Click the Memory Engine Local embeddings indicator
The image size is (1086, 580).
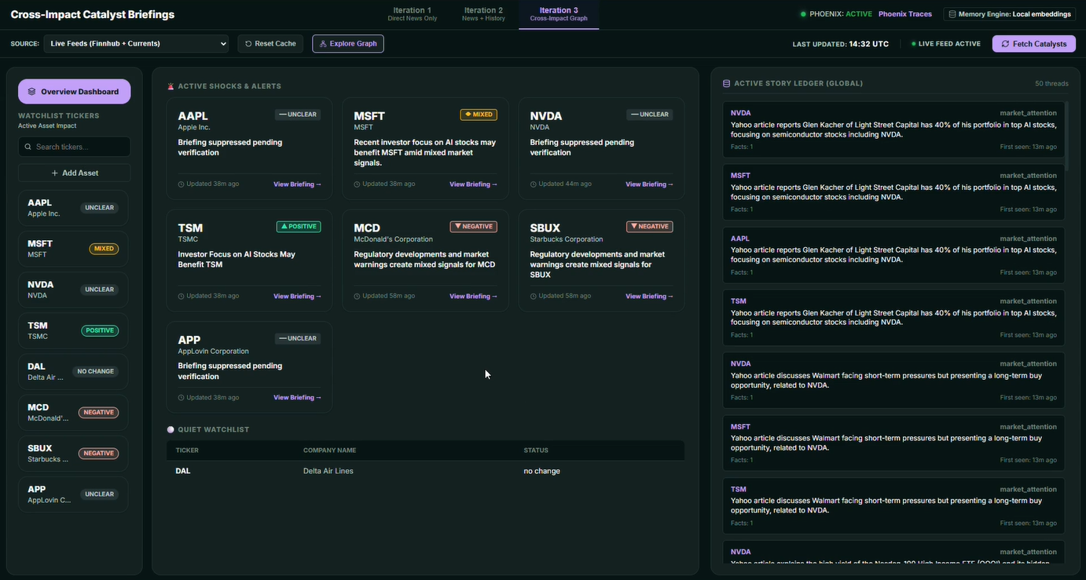pyautogui.click(x=1010, y=14)
